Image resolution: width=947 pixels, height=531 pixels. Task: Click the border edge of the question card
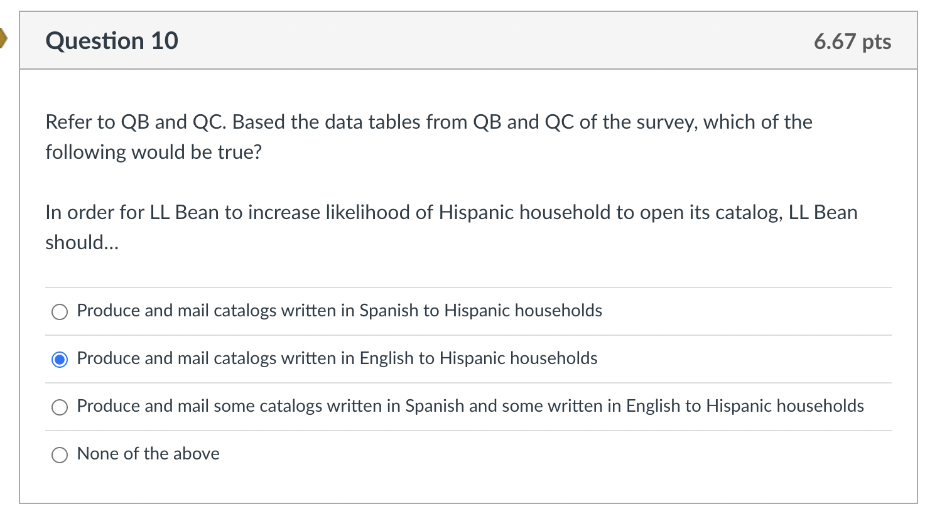tap(22, 264)
